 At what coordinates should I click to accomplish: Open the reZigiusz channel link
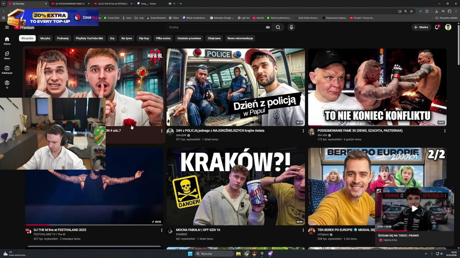pos(323,234)
